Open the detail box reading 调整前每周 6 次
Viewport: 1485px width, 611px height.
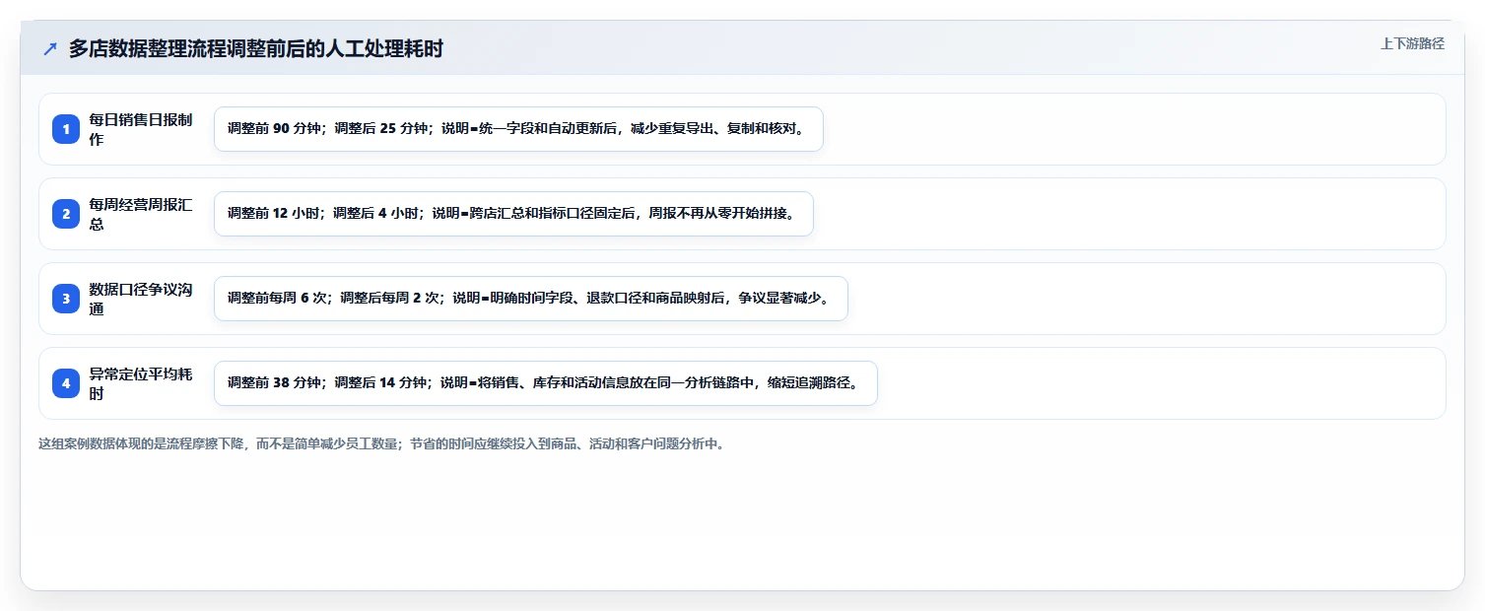pyautogui.click(x=531, y=299)
